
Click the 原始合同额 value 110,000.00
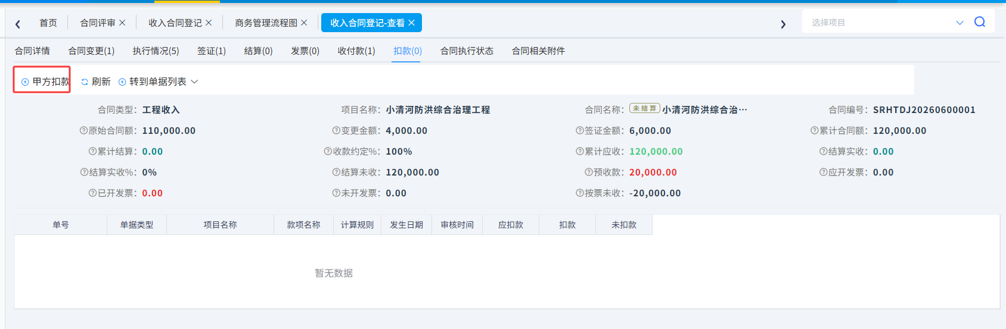169,130
